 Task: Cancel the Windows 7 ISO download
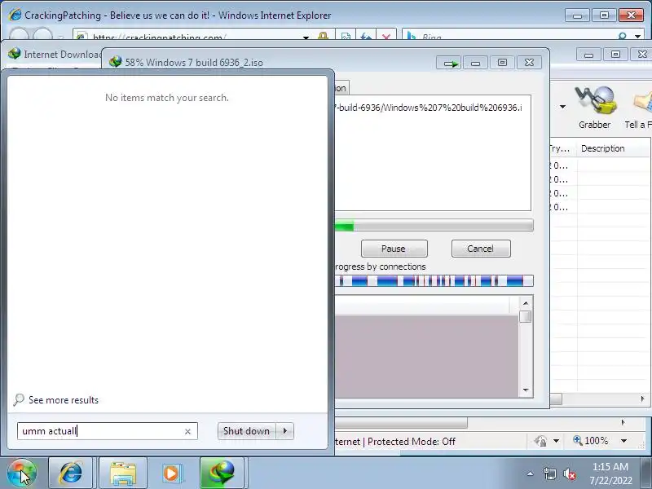[481, 249]
